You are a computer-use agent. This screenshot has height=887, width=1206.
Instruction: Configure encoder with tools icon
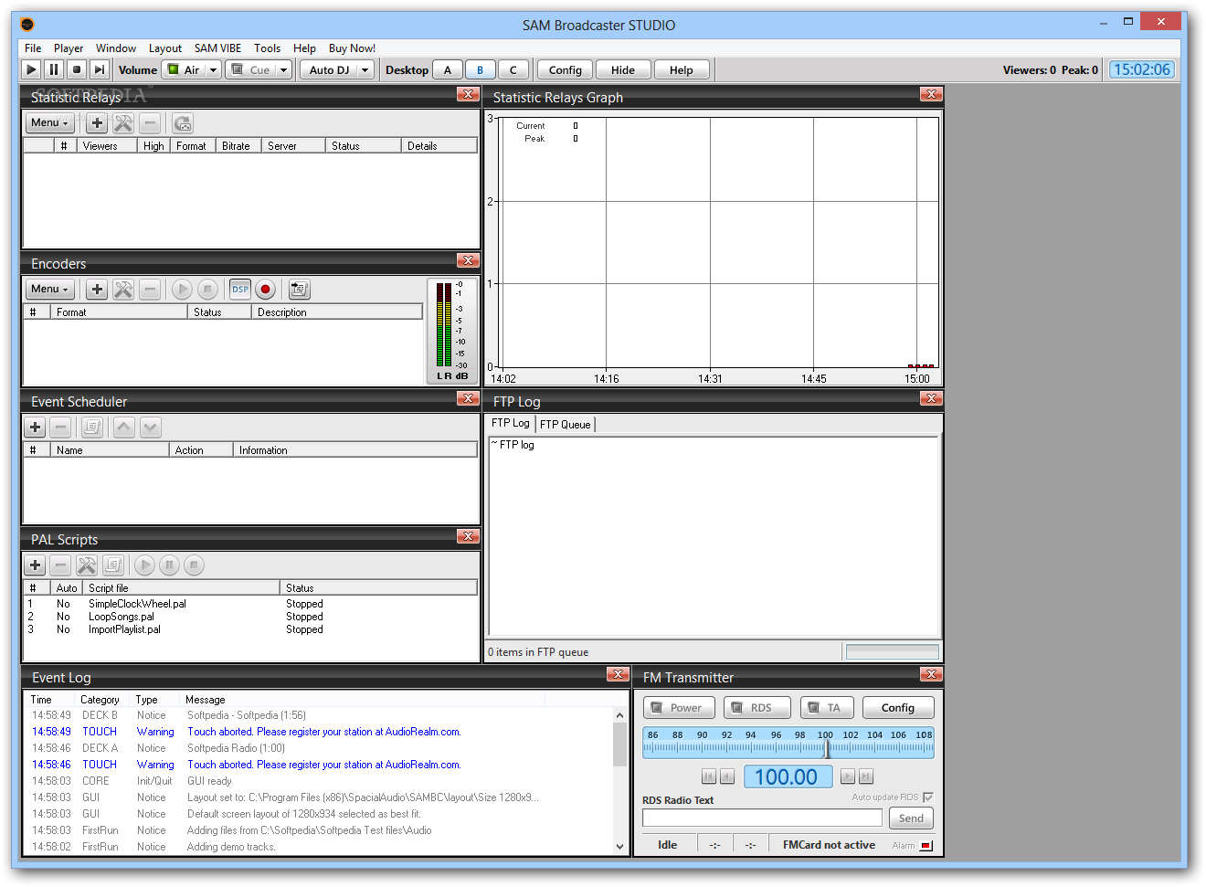tap(123, 290)
